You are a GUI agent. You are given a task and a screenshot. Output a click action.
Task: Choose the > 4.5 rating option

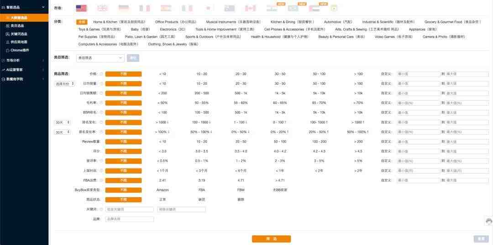[358, 151]
